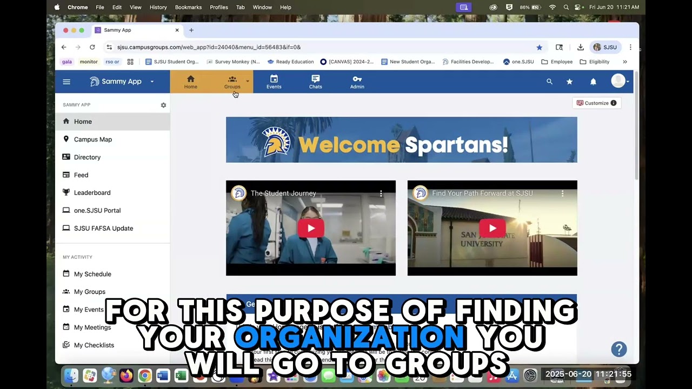692x389 pixels.
Task: Click the search magnifier in blue header
Action: click(549, 82)
